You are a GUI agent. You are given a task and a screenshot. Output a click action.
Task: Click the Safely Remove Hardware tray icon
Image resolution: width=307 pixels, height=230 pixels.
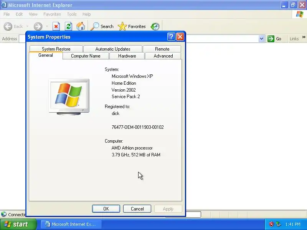tap(278, 224)
